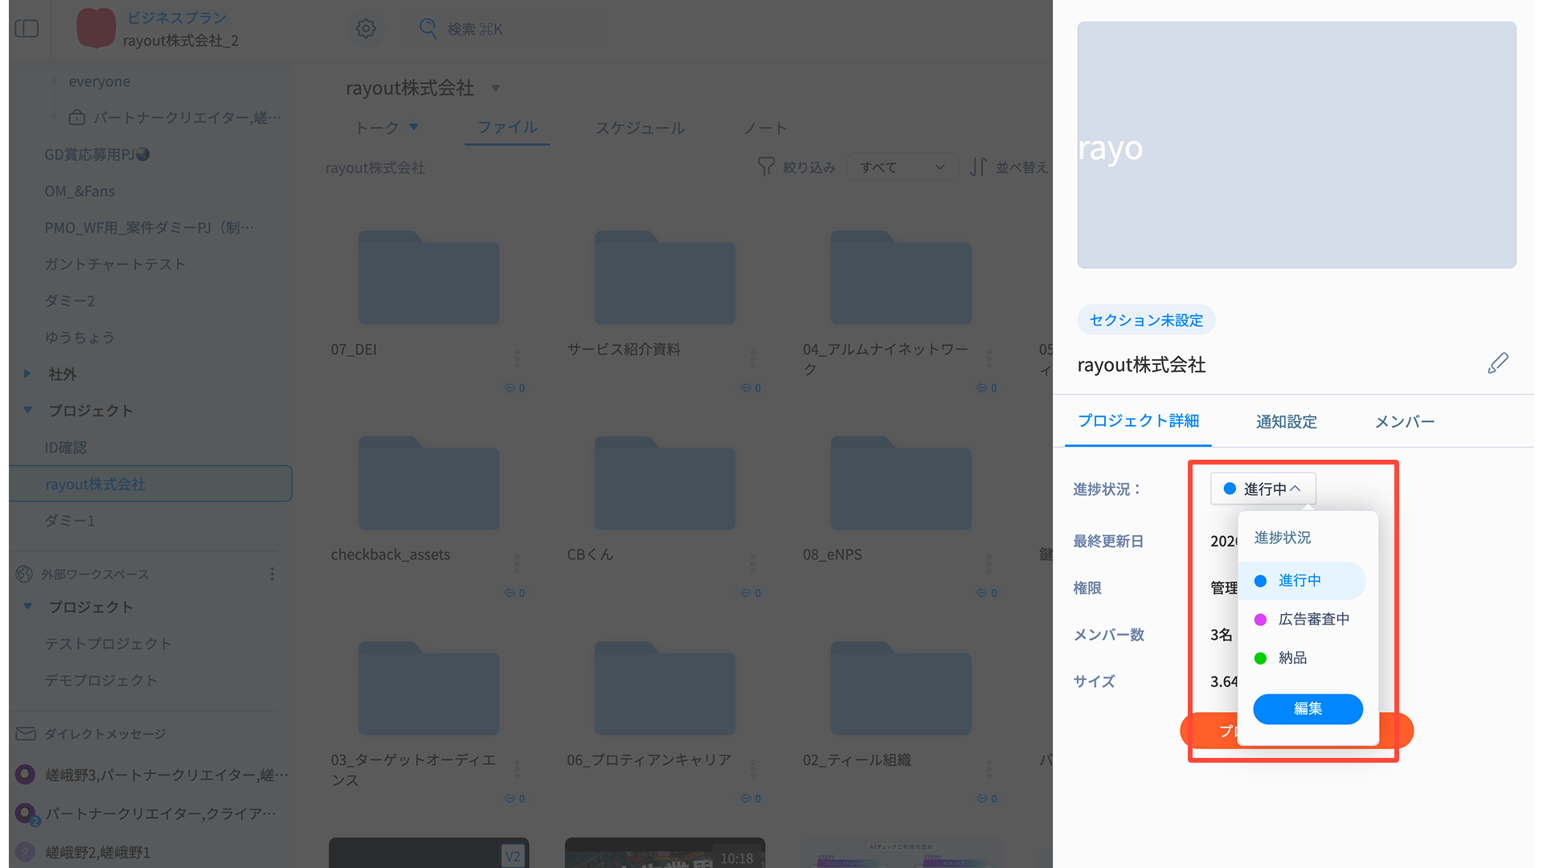Open the すべて filter dropdown
The width and height of the screenshot is (1543, 868).
(x=902, y=167)
